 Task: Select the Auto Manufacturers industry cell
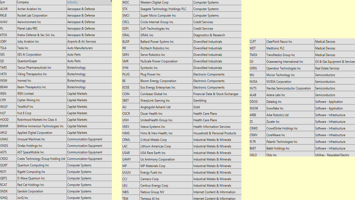pyautogui.click(x=89, y=48)
